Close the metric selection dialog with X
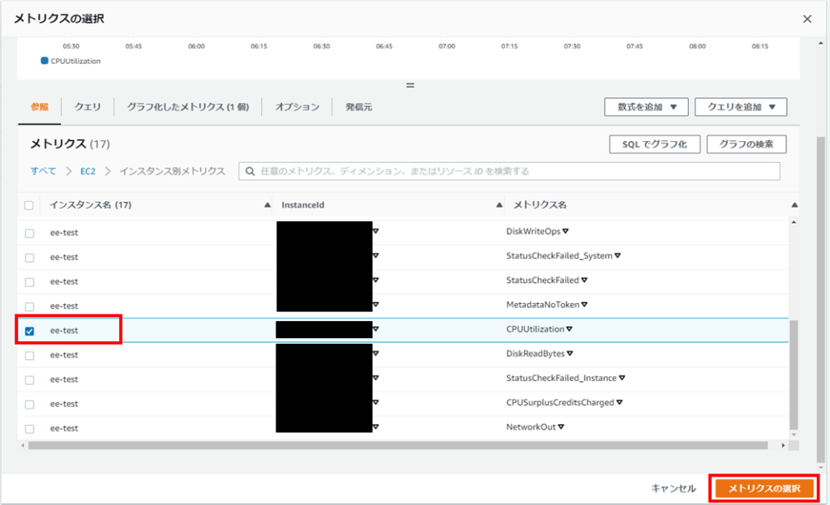 [x=806, y=19]
